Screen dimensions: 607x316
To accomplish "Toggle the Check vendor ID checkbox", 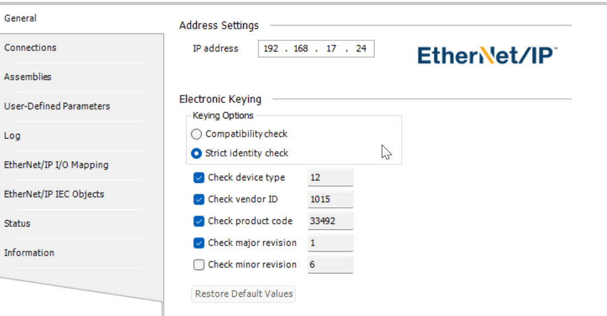I will point(199,199).
